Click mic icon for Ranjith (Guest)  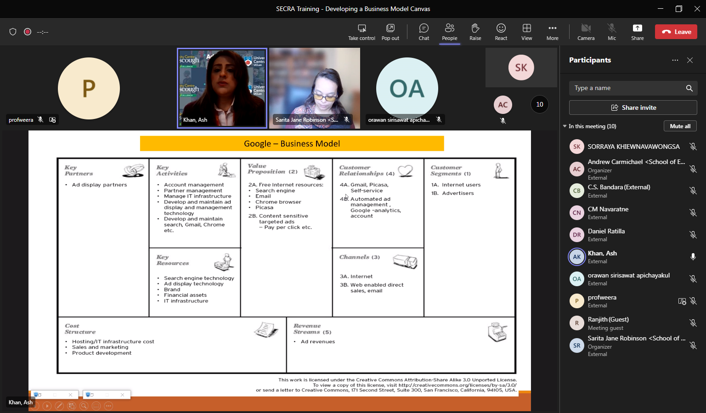(x=693, y=323)
